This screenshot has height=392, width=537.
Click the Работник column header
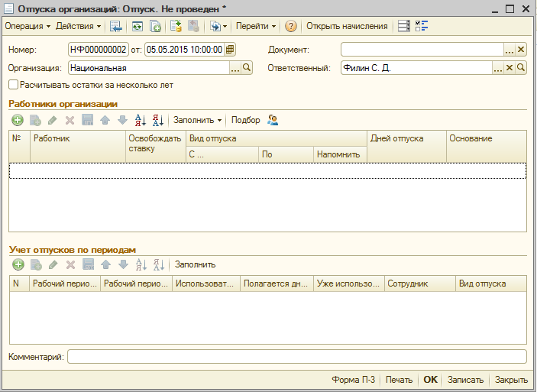pos(78,146)
